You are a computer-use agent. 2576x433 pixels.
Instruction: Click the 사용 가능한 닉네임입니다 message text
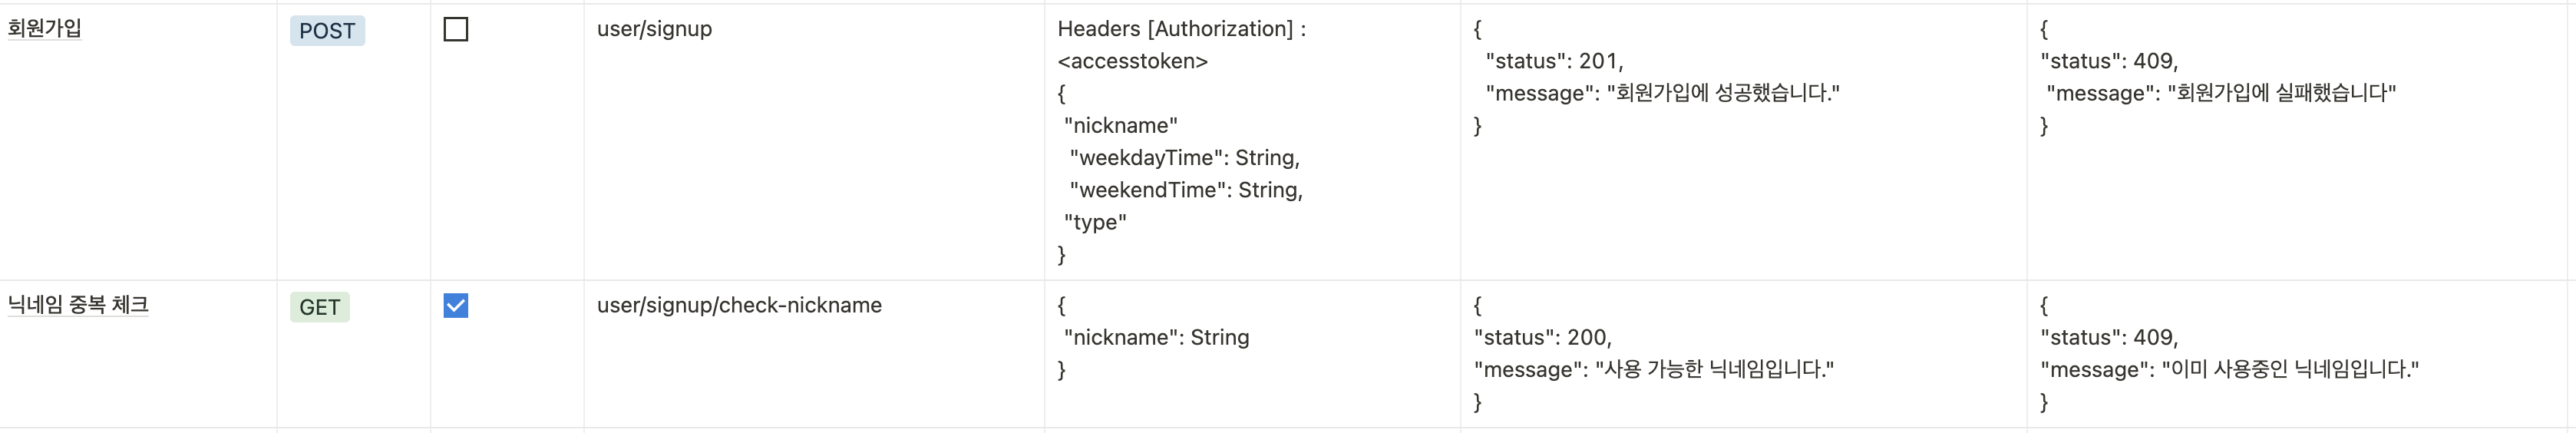point(1714,370)
